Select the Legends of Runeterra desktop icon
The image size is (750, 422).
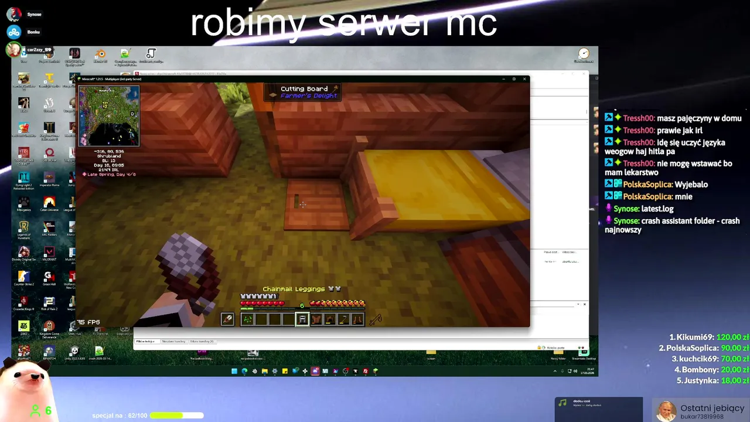click(x=23, y=230)
